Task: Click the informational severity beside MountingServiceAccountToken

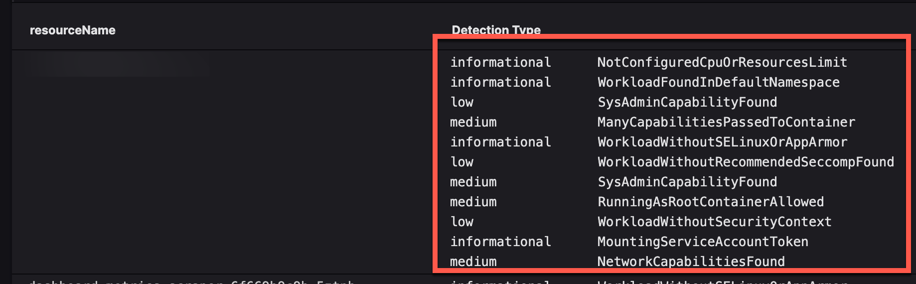Action: pyautogui.click(x=500, y=242)
